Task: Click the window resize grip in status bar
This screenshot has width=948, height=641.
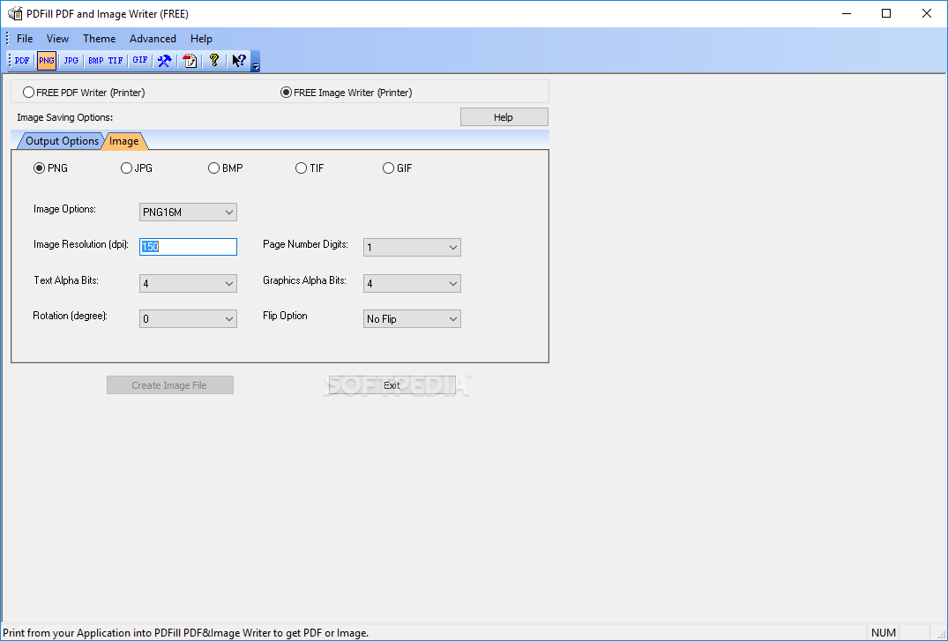Action: point(942,635)
